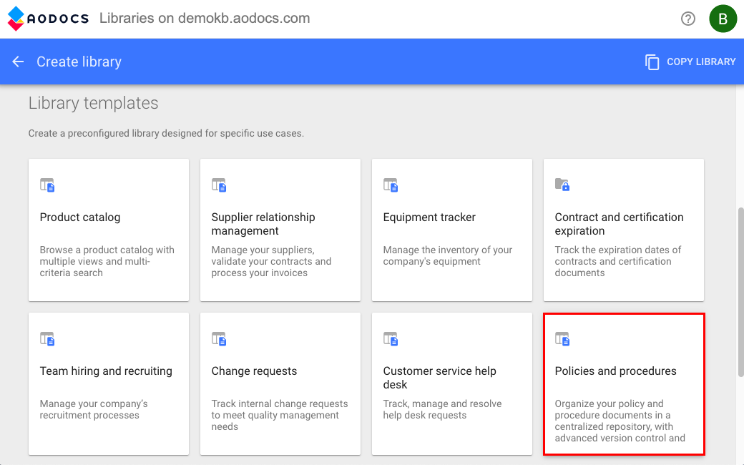Click the locked folder icon on Contract card
The width and height of the screenshot is (744, 465).
pos(562,185)
